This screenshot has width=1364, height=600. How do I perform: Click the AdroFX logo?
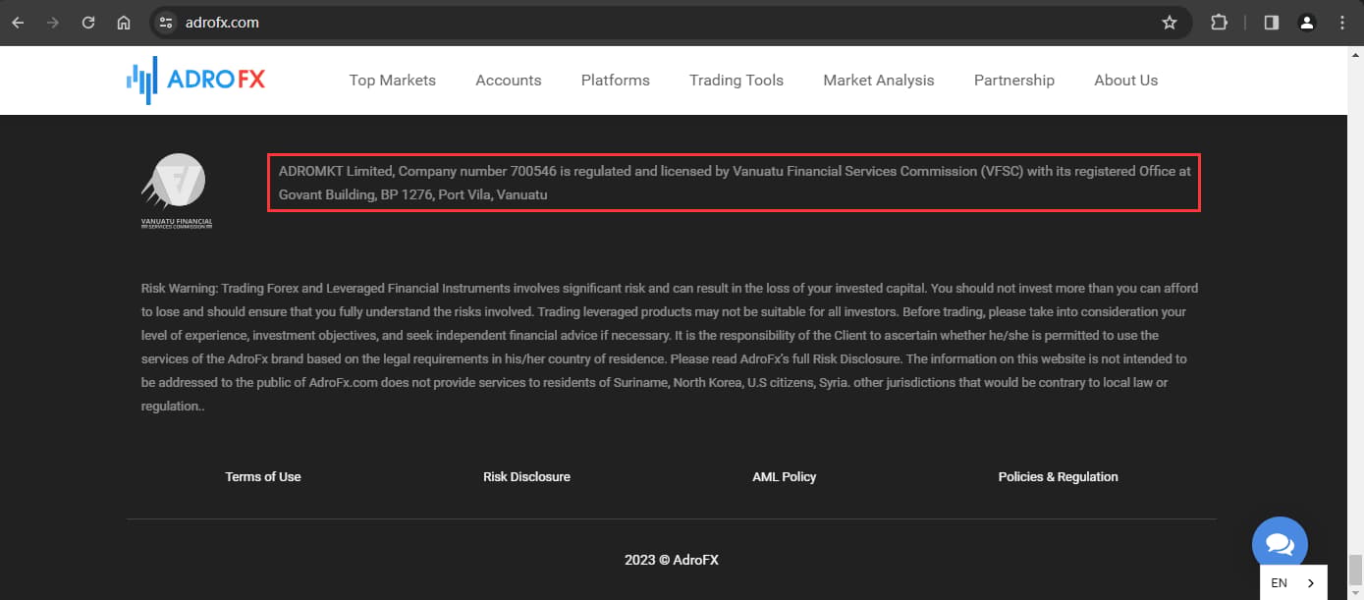click(196, 80)
